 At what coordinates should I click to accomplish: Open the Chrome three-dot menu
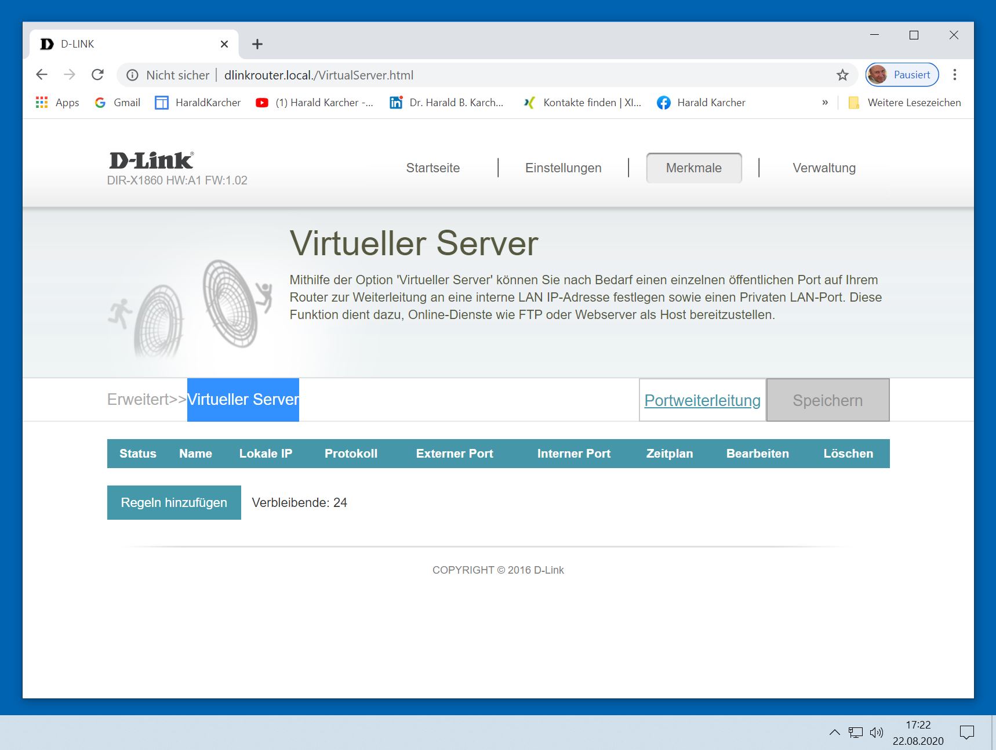click(x=954, y=75)
